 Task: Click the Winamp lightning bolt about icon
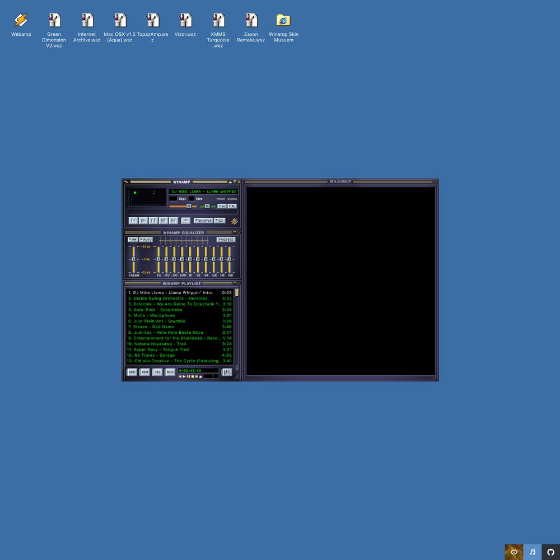click(234, 221)
